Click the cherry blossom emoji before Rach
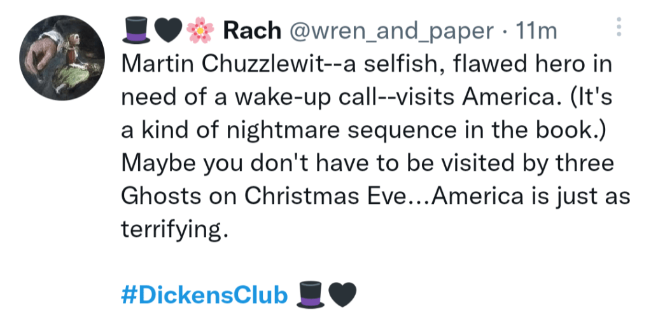This screenshot has height=317, width=651. pyautogui.click(x=199, y=30)
